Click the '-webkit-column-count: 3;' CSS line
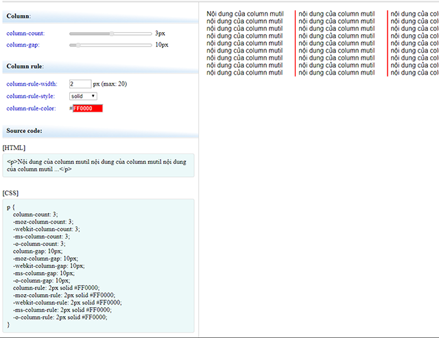 [x=47, y=229]
